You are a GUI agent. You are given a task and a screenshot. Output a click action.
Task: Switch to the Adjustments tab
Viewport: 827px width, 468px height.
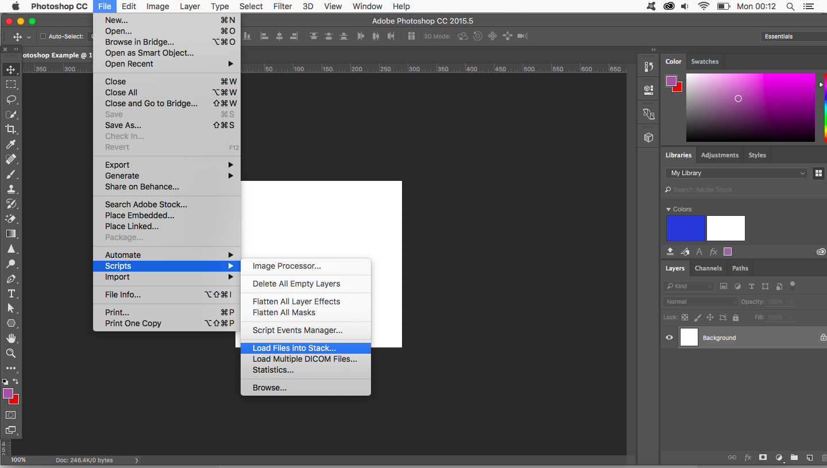point(720,155)
